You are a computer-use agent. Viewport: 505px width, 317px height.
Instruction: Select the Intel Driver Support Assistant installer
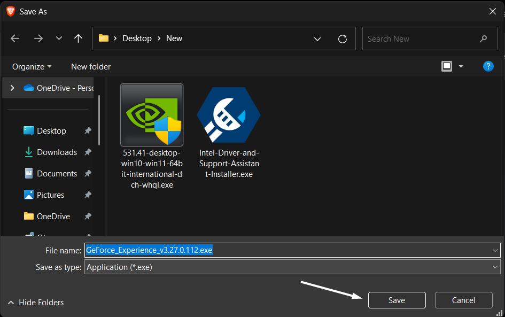[x=229, y=115]
